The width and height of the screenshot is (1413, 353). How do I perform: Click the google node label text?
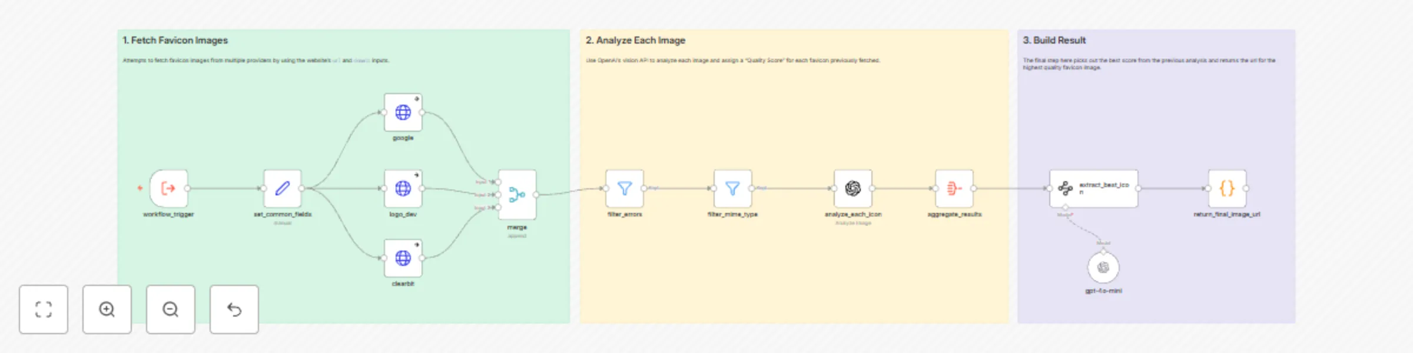tap(403, 138)
